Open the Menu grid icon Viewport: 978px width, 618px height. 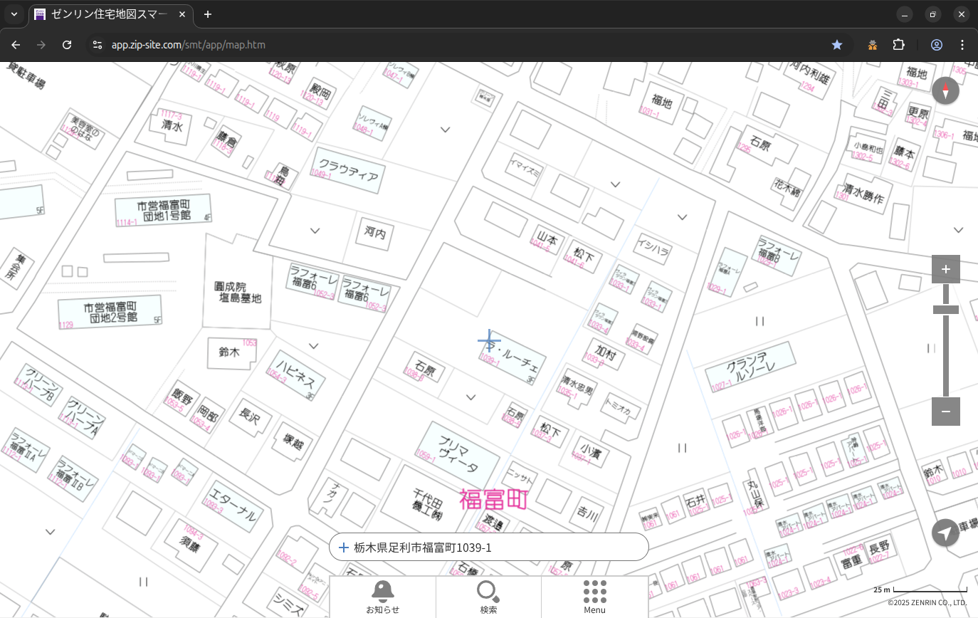(x=594, y=597)
